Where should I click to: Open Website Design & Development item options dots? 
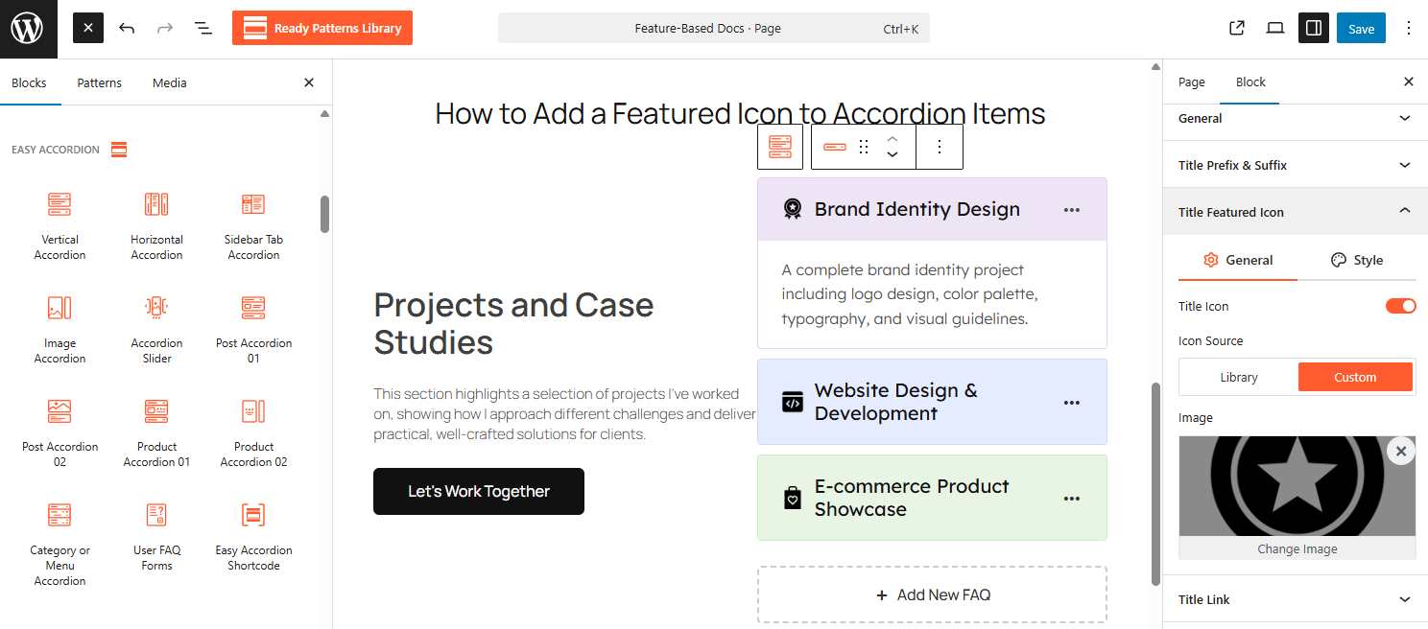(x=1072, y=403)
